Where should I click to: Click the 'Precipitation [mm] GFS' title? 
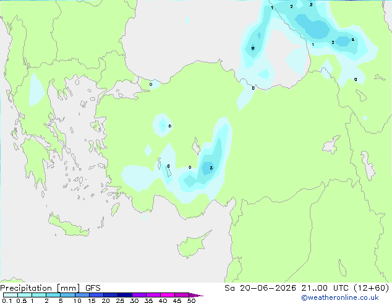coord(50,288)
